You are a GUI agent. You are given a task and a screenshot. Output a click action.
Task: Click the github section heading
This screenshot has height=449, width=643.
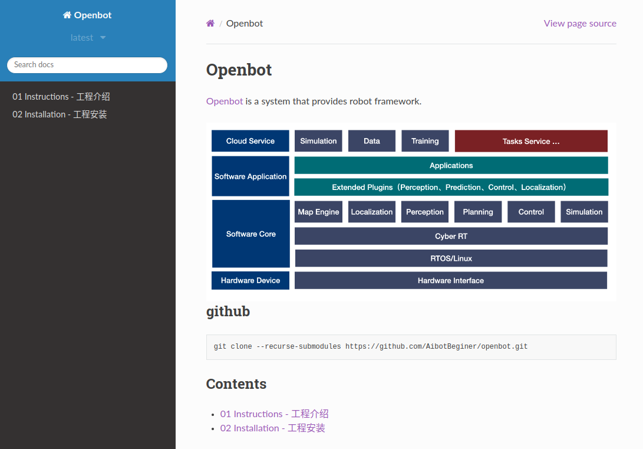click(228, 311)
